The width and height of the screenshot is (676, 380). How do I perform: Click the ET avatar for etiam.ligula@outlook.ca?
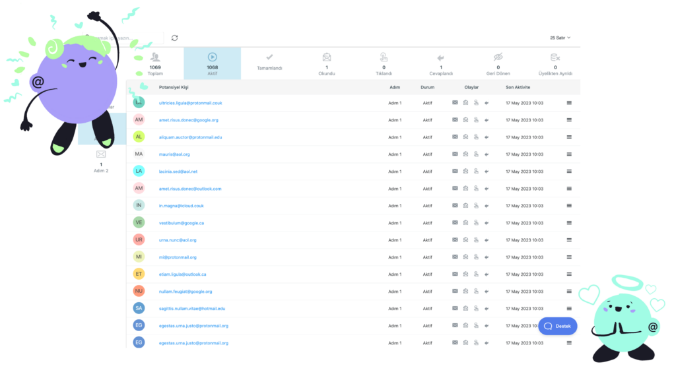click(x=139, y=274)
